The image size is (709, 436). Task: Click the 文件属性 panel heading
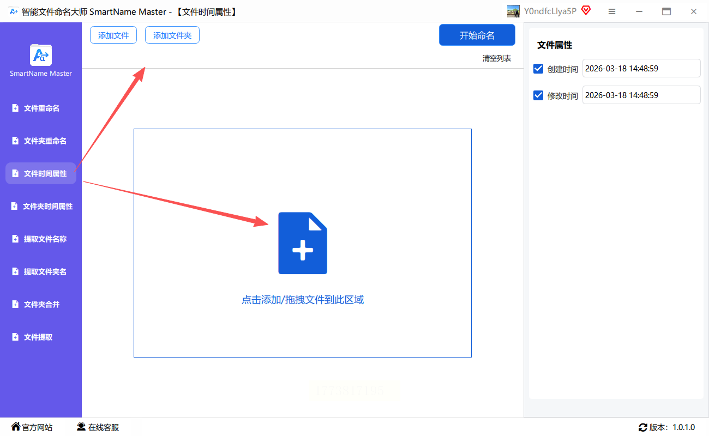(x=555, y=45)
